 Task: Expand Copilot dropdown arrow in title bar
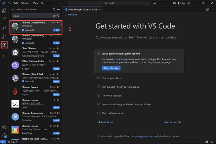coord(157,3)
